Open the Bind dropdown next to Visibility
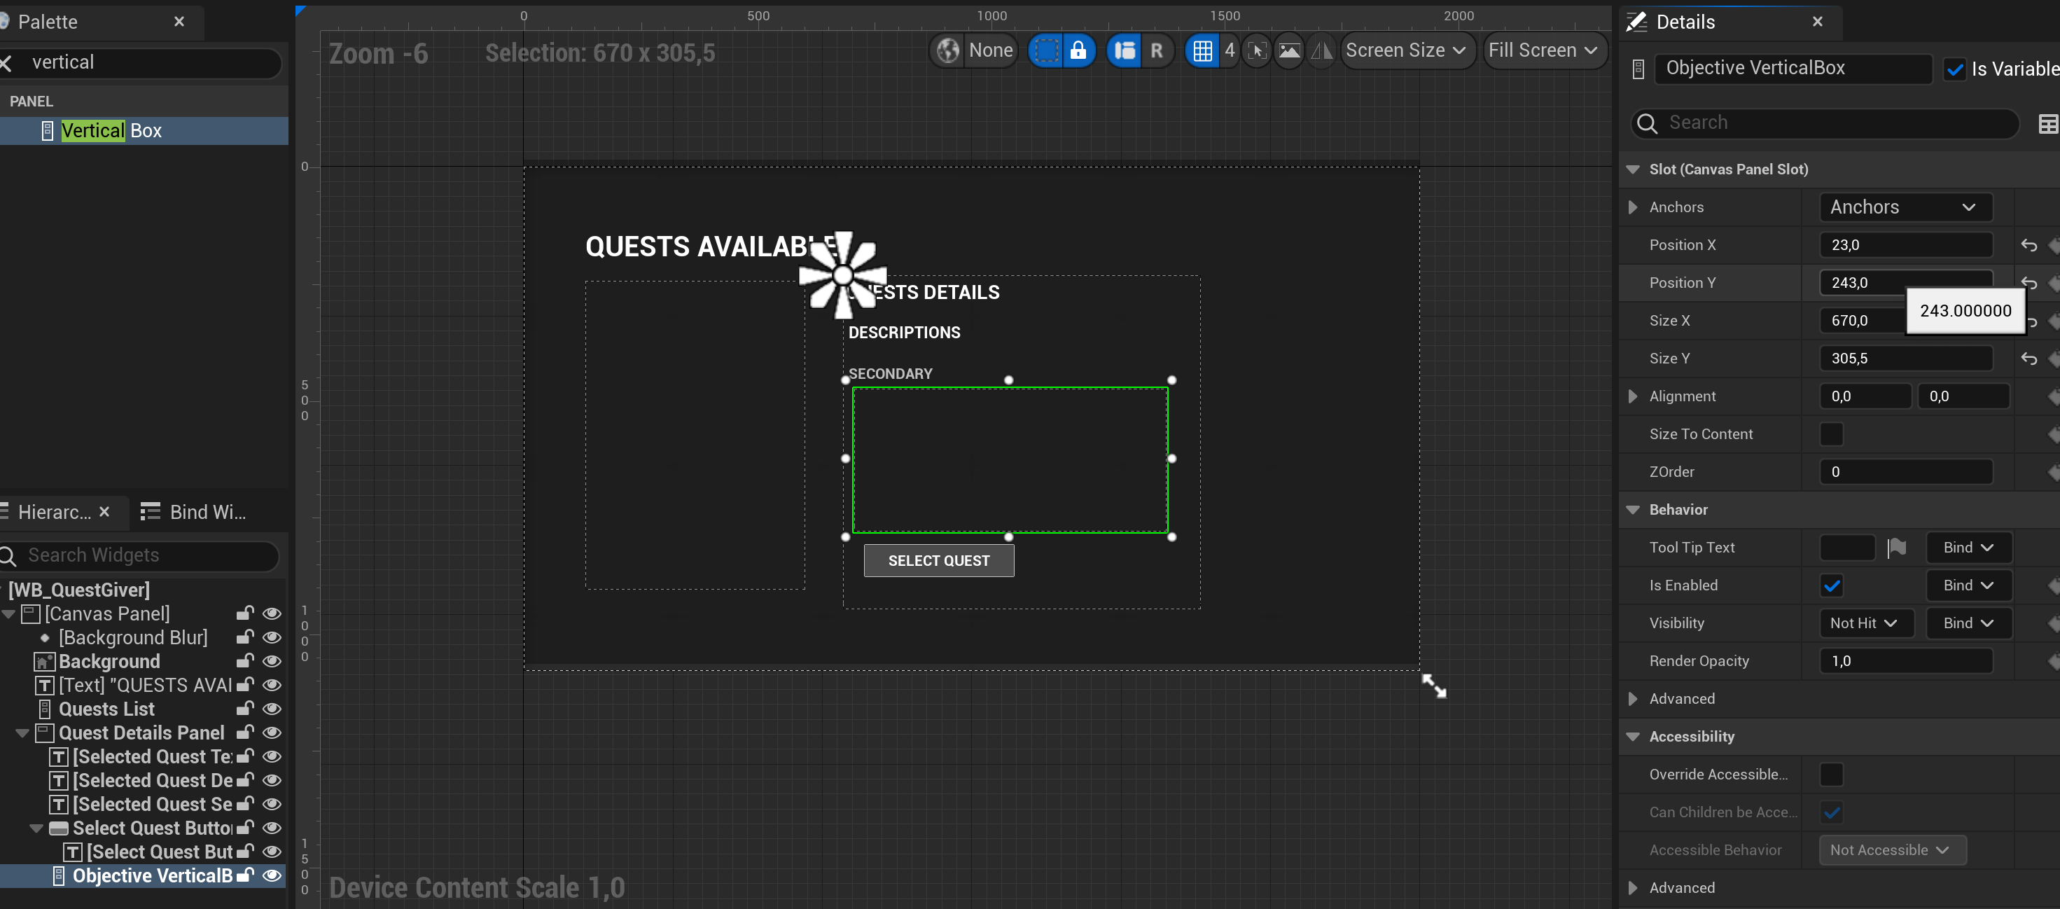Image resolution: width=2060 pixels, height=909 pixels. click(1968, 623)
